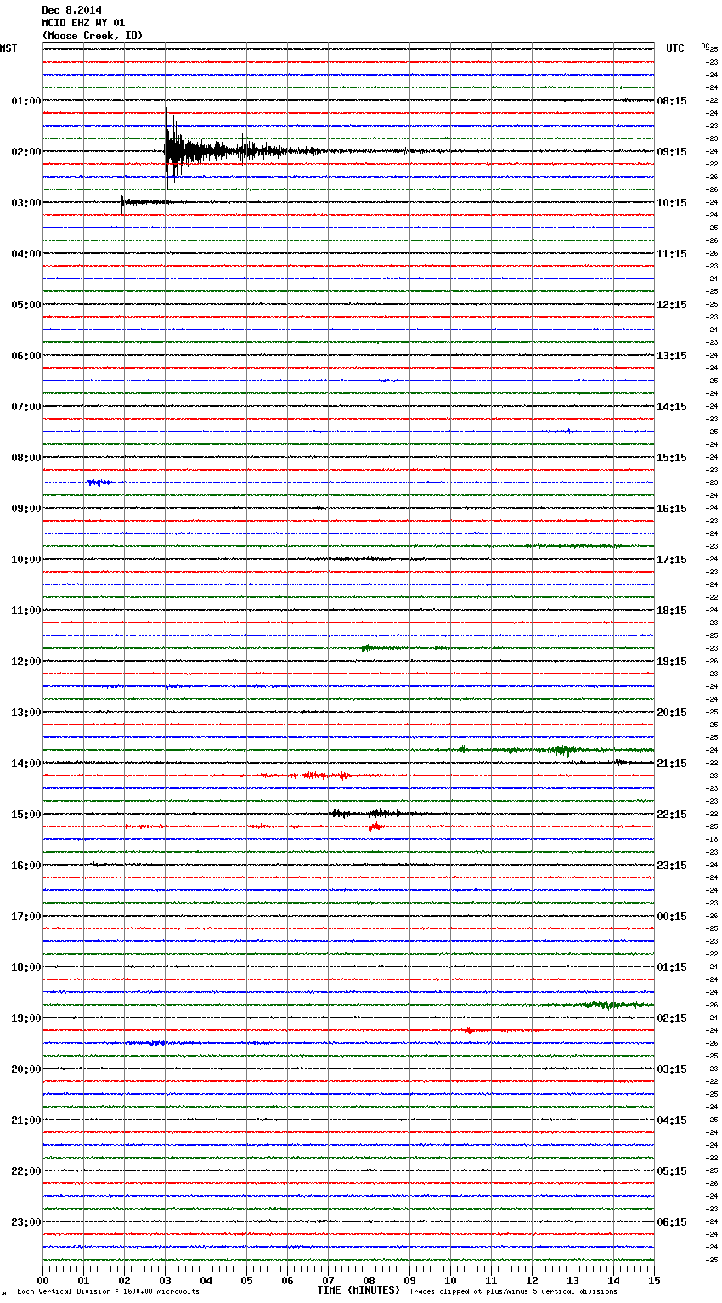The image size is (722, 1303).
Task: Click the date label "Dec 8,2014"
Action: coord(72,10)
